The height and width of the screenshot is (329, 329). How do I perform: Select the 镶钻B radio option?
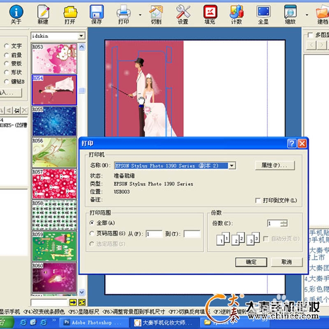(6, 81)
